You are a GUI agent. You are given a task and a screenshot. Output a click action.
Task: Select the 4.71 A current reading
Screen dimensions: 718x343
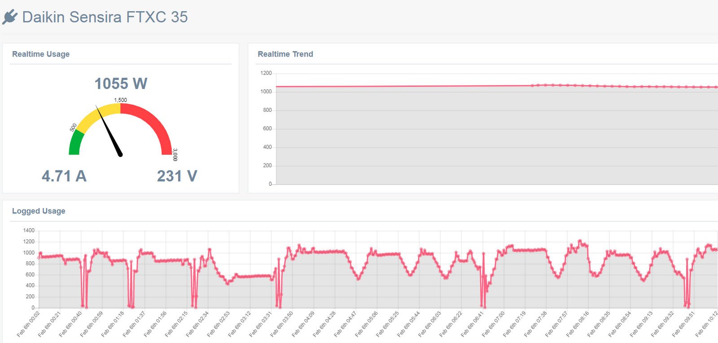point(64,176)
